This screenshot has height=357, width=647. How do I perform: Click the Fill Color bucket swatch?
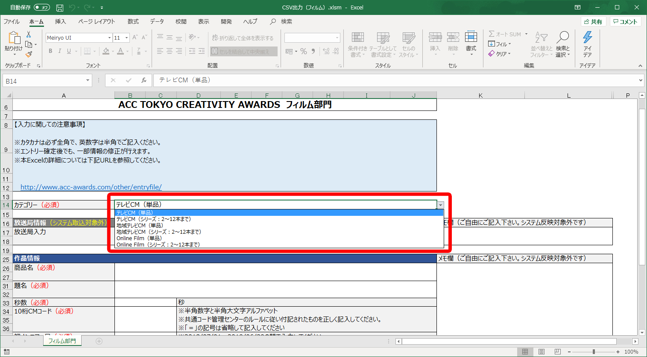[x=106, y=51]
